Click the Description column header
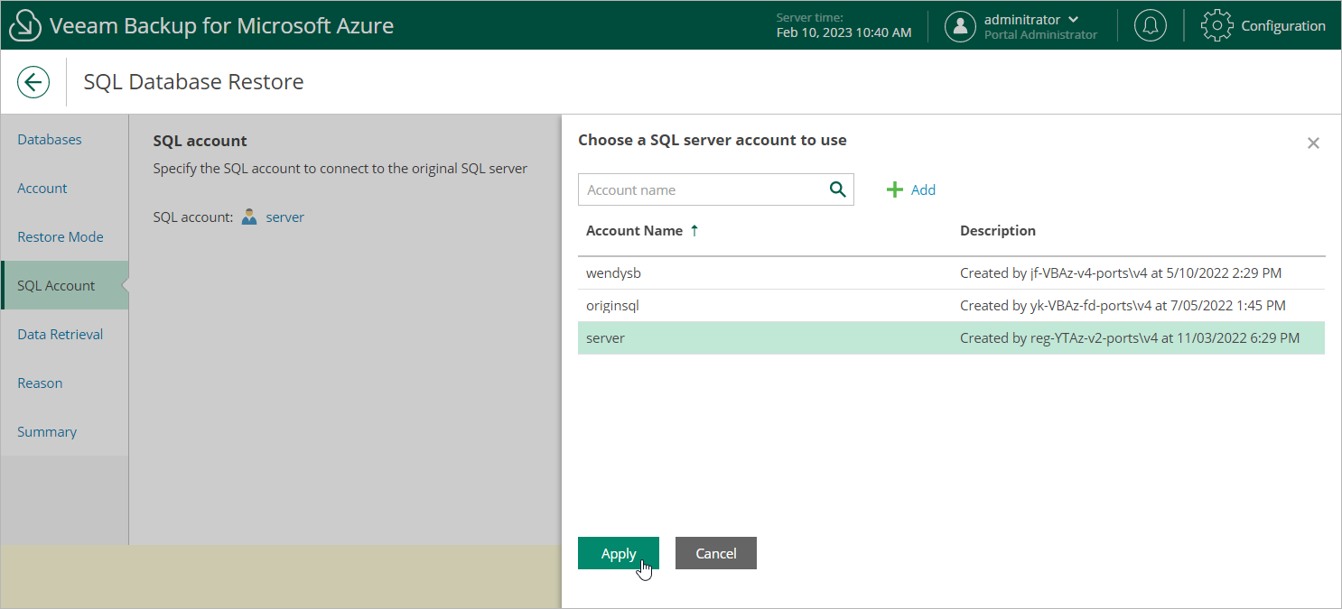Viewport: 1342px width, 609px height. (x=998, y=230)
